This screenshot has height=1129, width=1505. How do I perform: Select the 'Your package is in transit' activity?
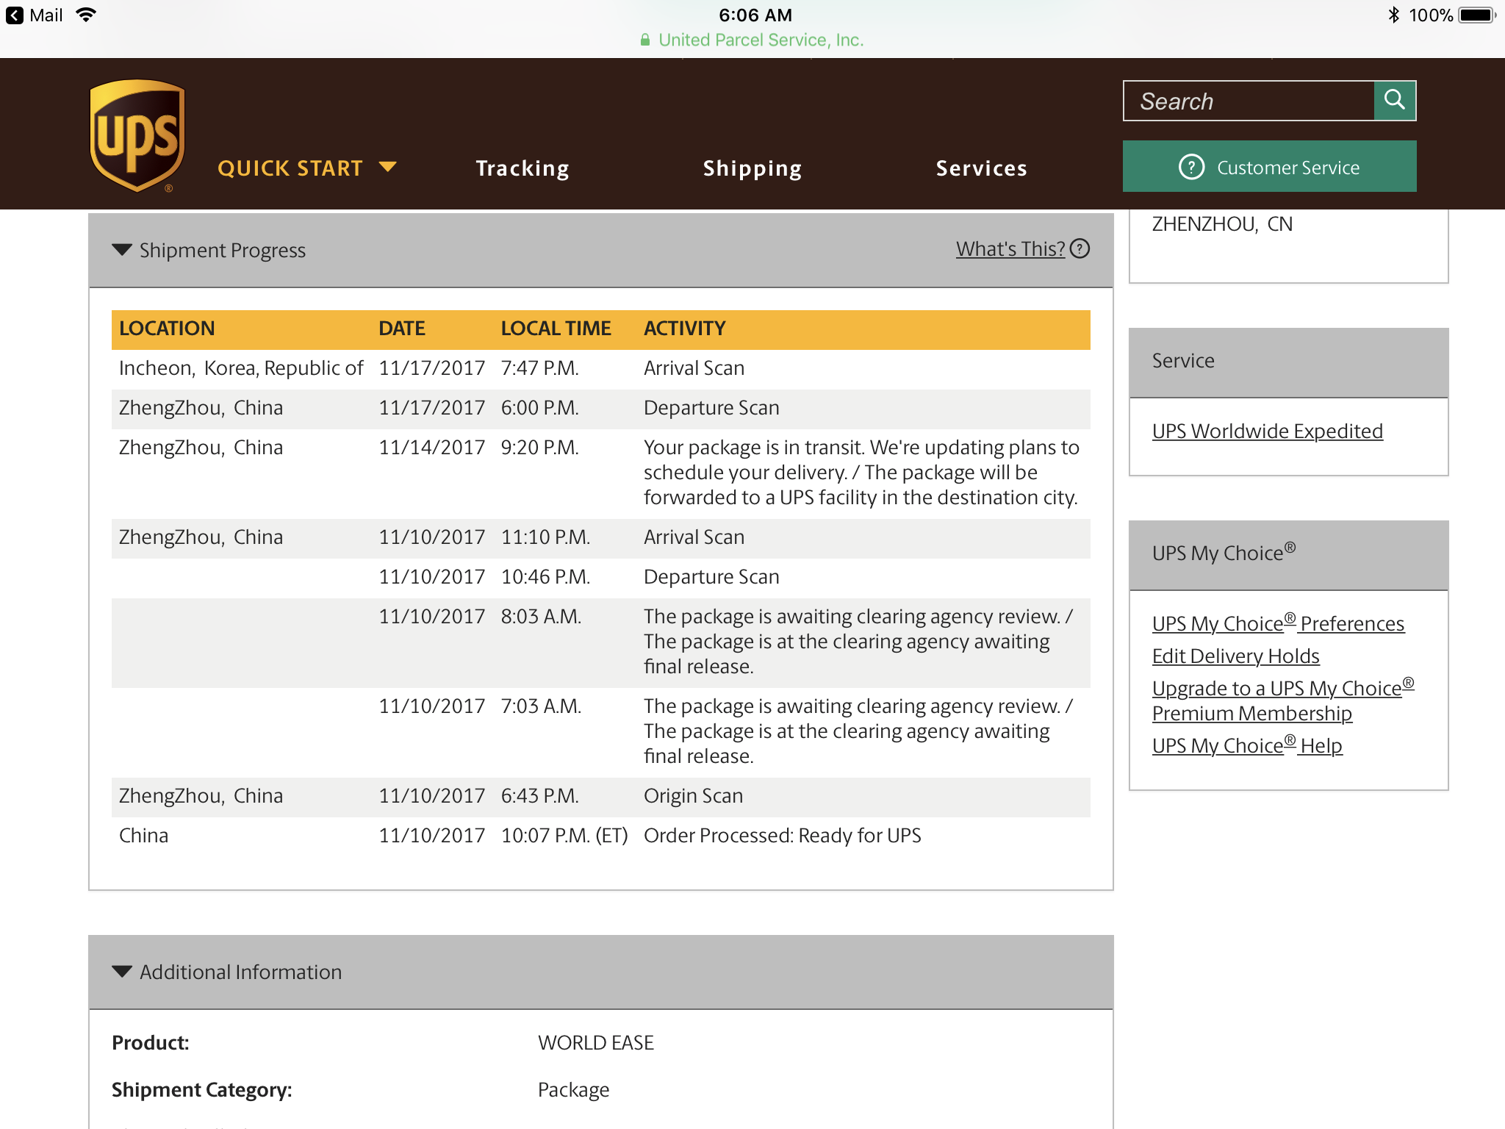click(x=861, y=473)
